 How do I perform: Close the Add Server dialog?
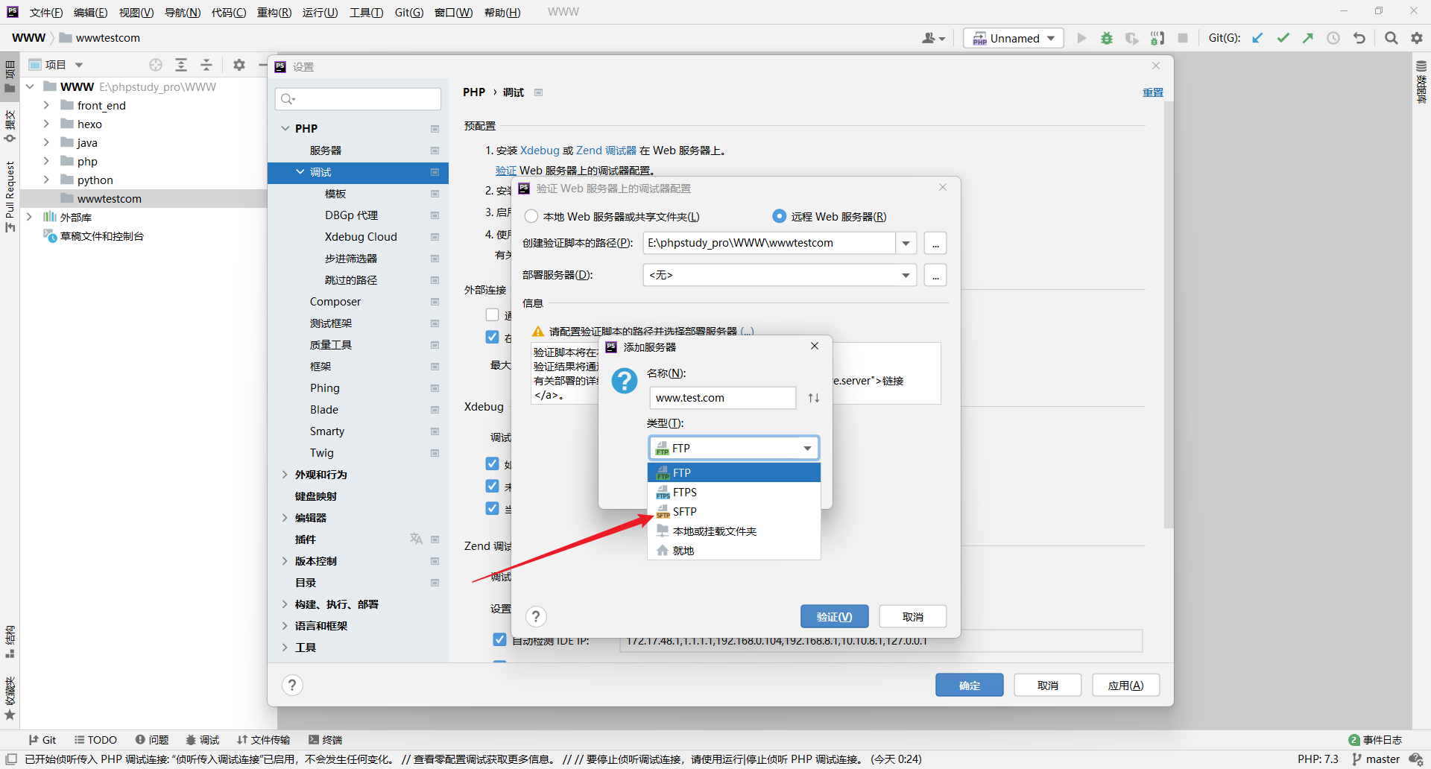[x=815, y=346]
